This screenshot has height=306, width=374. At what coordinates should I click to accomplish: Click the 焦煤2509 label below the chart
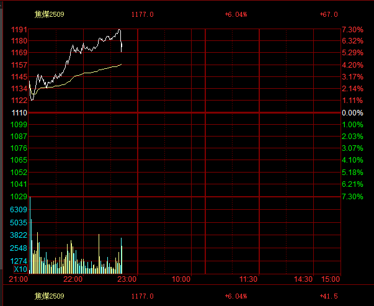[x=50, y=296]
